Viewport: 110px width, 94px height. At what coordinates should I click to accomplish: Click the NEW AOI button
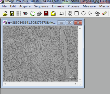[70, 13]
